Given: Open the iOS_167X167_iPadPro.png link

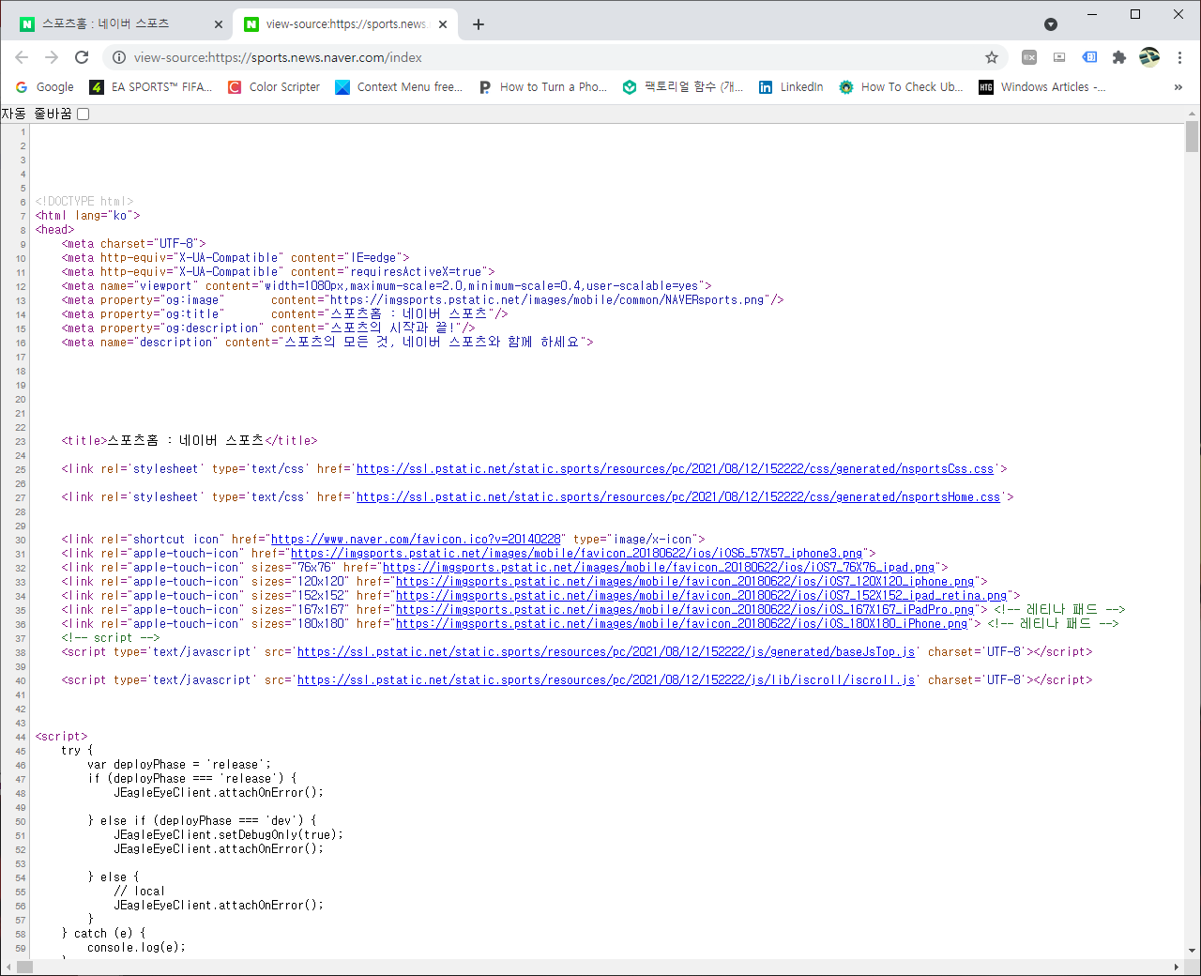Looking at the screenshot, I should [685, 610].
